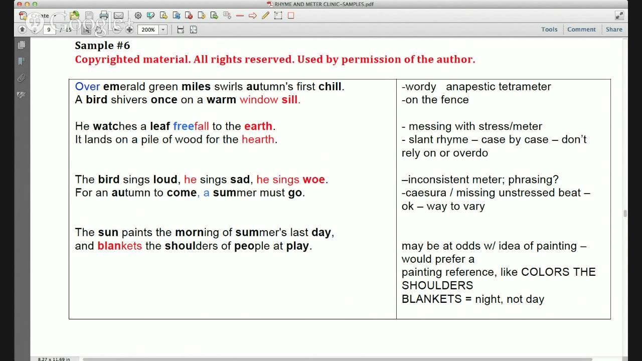Click the fit one full page icon

tap(193, 30)
